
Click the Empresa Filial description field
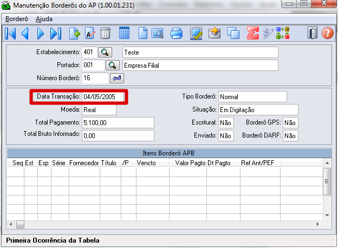200,66
